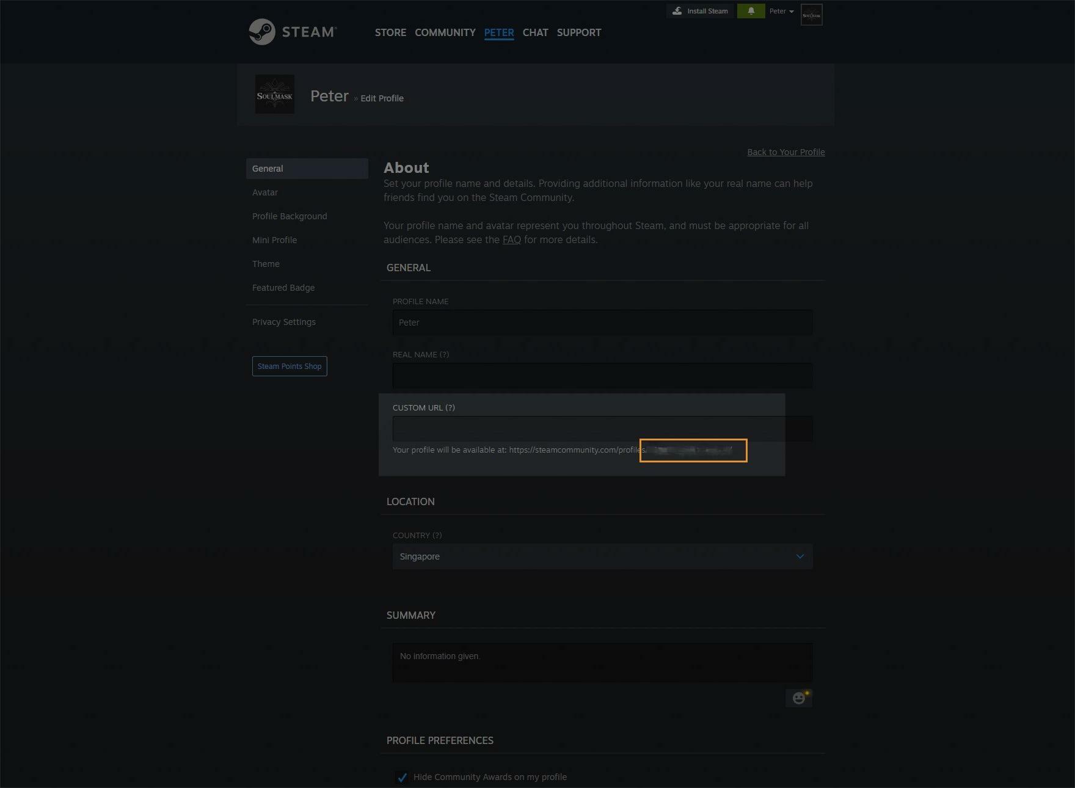The height and width of the screenshot is (788, 1075).
Task: Click the Custom URL input field
Action: [x=602, y=429]
